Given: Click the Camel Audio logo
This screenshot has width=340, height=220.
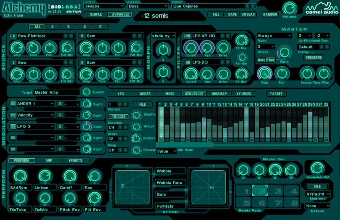Looking at the screenshot, I should pyautogui.click(x=322, y=8).
